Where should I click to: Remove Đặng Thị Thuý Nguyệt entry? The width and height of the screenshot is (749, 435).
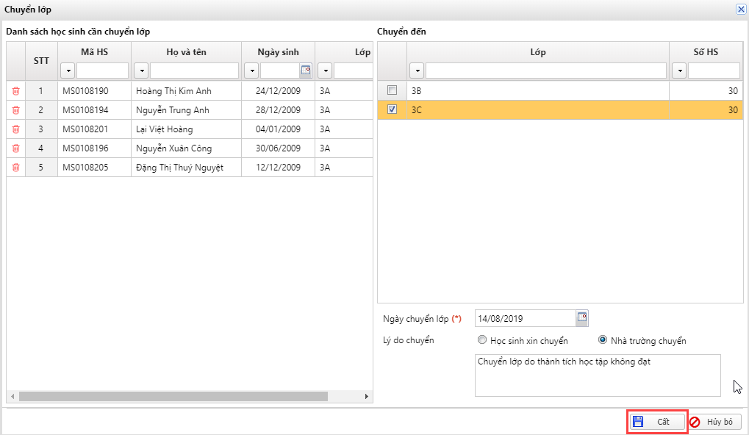coord(15,168)
